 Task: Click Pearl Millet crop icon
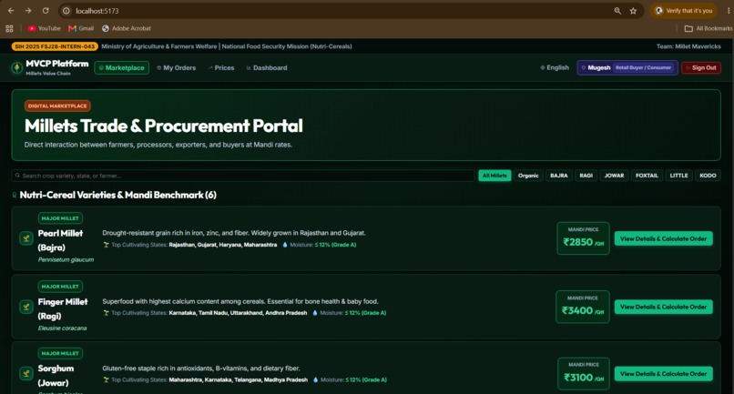click(x=26, y=238)
